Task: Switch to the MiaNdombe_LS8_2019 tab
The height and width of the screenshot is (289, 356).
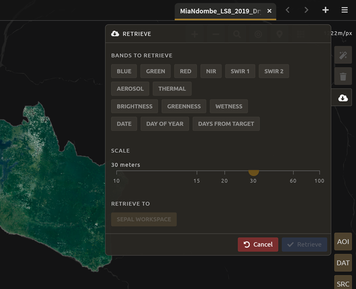Action: [220, 10]
